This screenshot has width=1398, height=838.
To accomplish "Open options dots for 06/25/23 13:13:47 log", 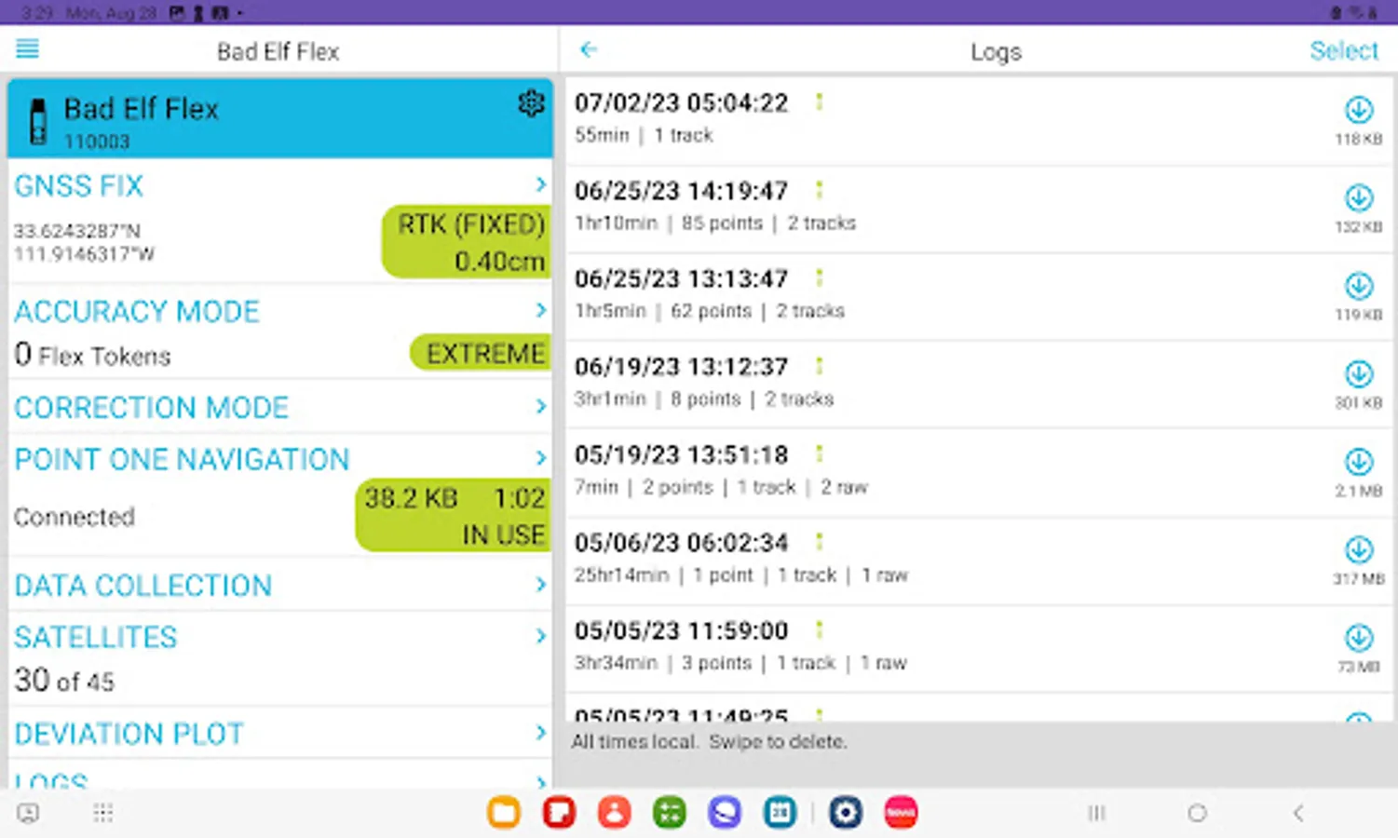I will pos(820,277).
